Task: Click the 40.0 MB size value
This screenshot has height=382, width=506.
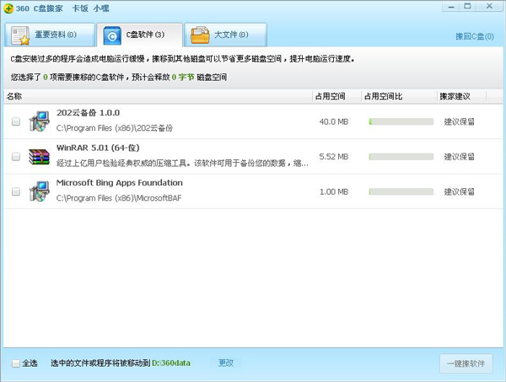Action: [334, 121]
